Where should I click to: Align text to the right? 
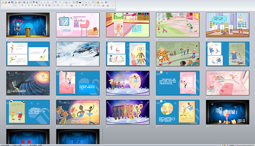pyautogui.click(x=46, y=5)
